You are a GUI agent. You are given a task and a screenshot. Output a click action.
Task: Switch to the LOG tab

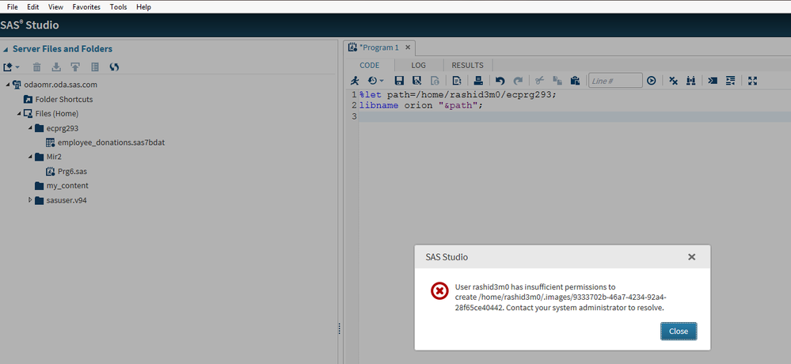[418, 65]
